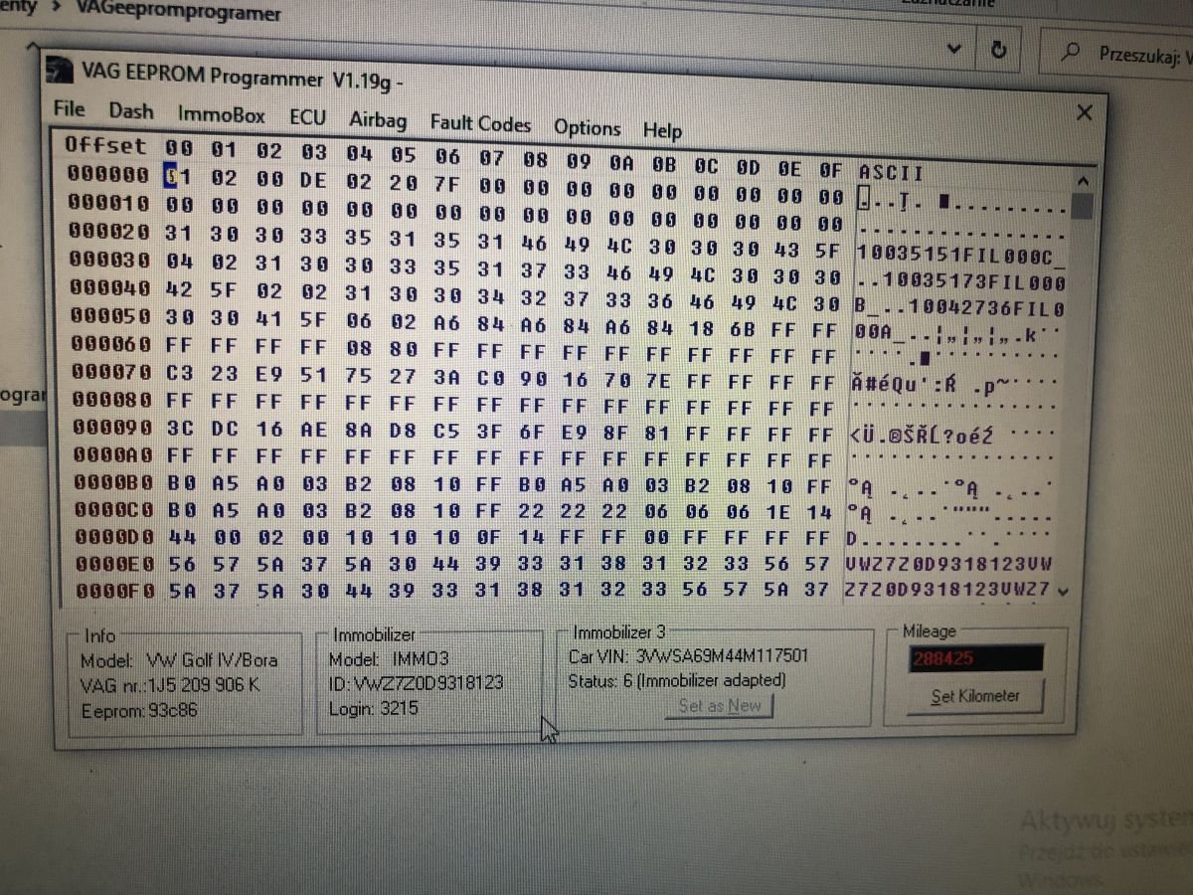
Task: Click offset row label 000020
Action: [x=107, y=232]
